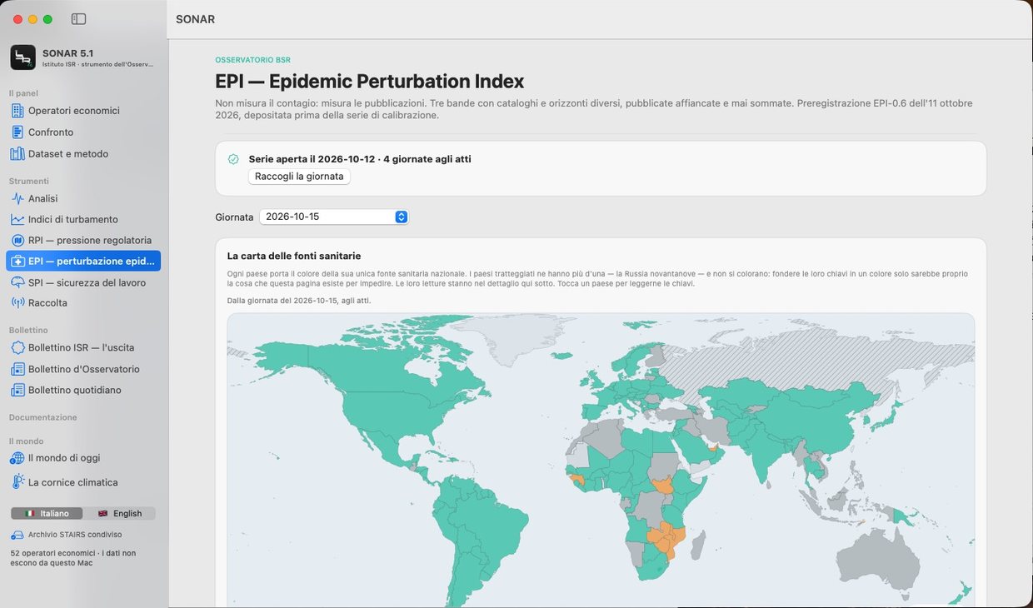1033x608 pixels.
Task: Open La cornice climatica
Action: (83, 482)
